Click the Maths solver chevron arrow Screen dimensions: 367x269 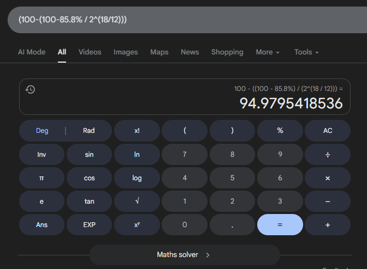208,255
